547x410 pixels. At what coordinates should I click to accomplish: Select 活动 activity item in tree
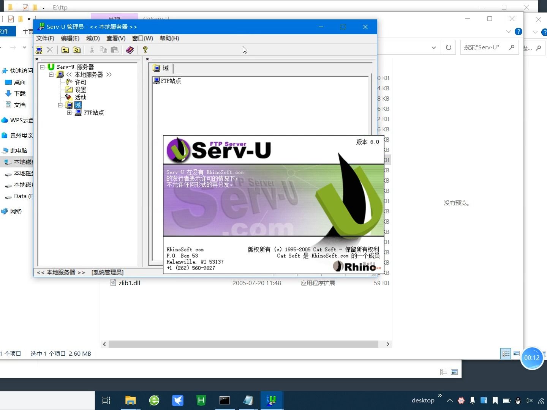pos(81,97)
